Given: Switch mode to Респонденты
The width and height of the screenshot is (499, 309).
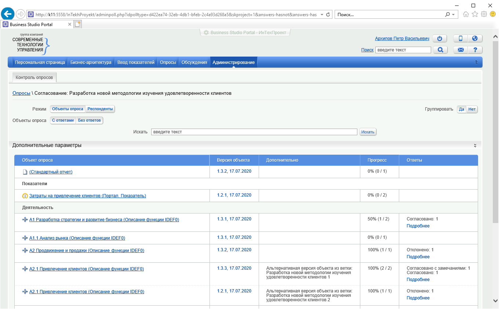Looking at the screenshot, I should pyautogui.click(x=100, y=109).
